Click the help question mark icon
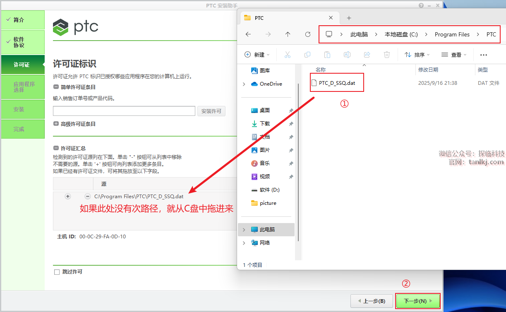506x312 pixels. click(421, 5)
